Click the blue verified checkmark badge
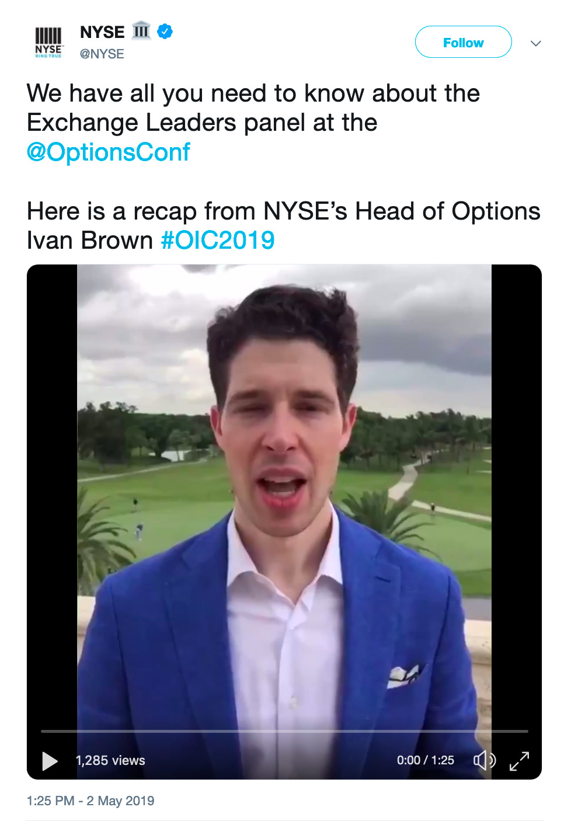571x821 pixels. (165, 32)
